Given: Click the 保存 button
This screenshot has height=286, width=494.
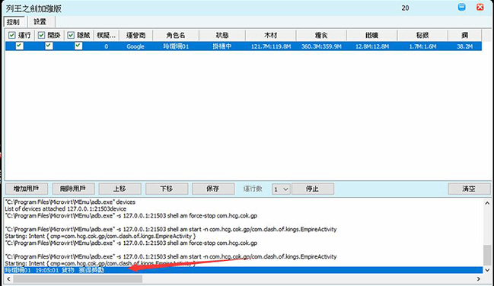Looking at the screenshot, I should coord(213,189).
